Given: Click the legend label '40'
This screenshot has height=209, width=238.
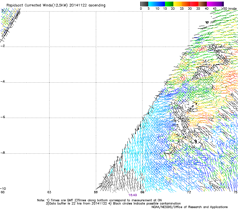Looking at the screenshot, I should [x=206, y=9].
